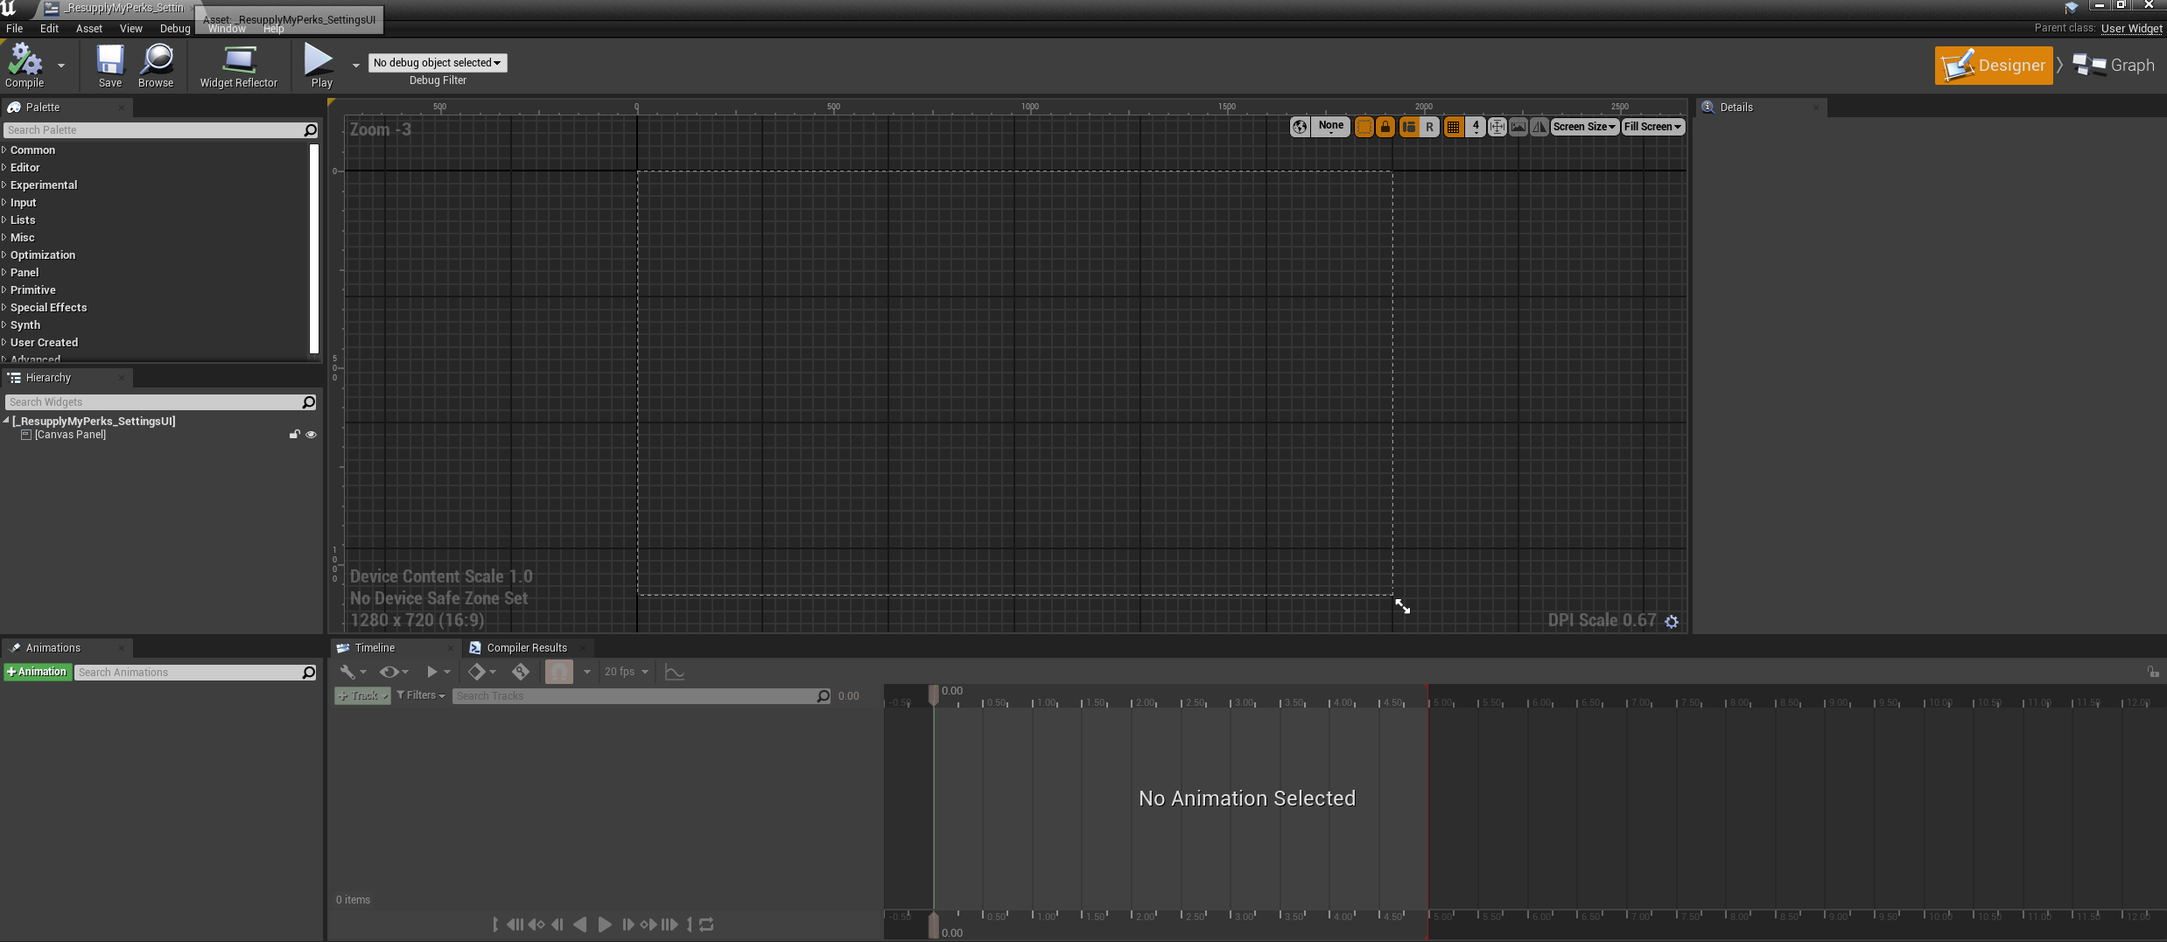Open Browse to locate the asset
The height and width of the screenshot is (942, 2167).
point(156,66)
